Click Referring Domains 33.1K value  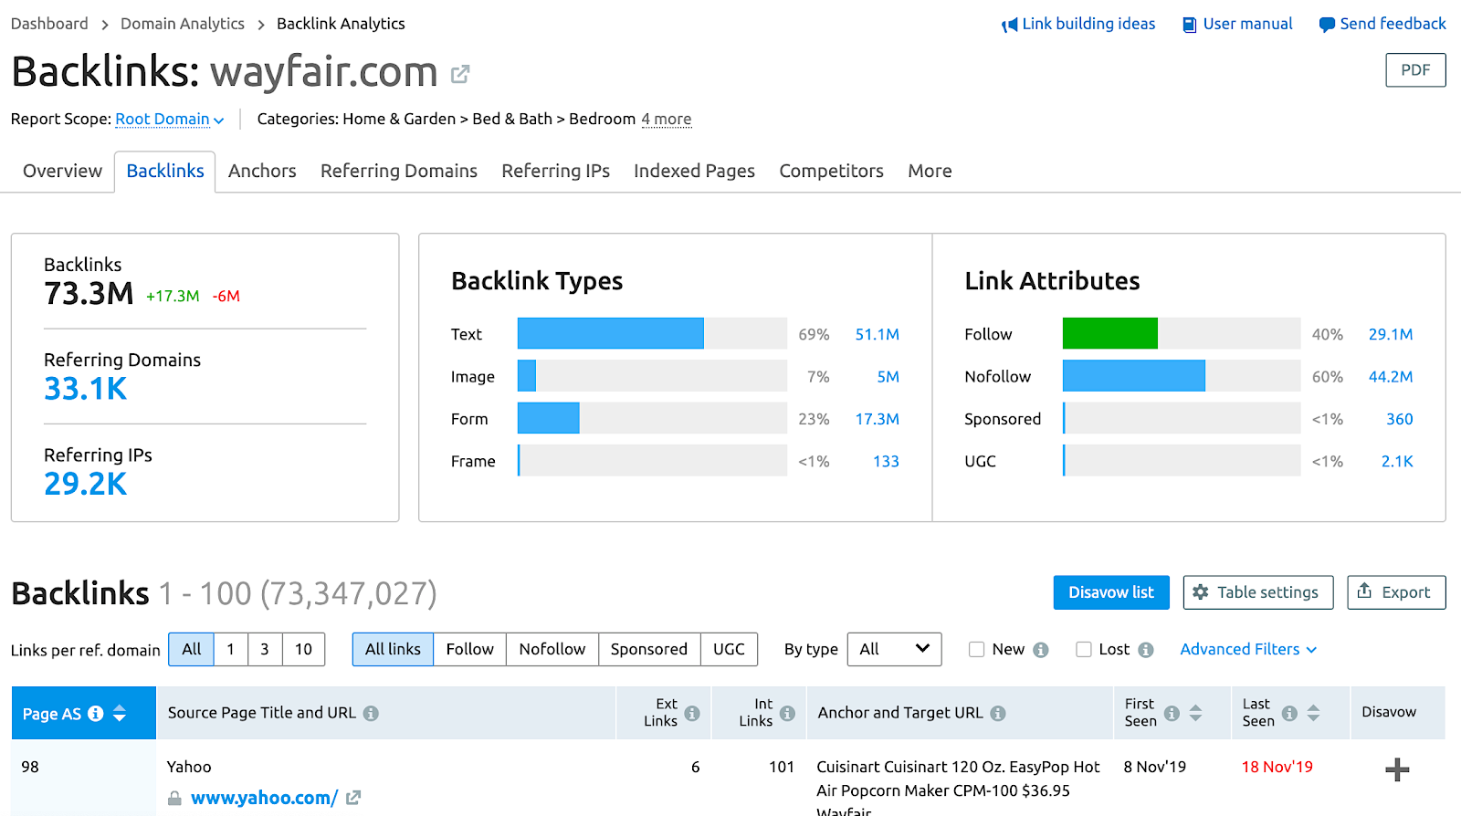86,389
